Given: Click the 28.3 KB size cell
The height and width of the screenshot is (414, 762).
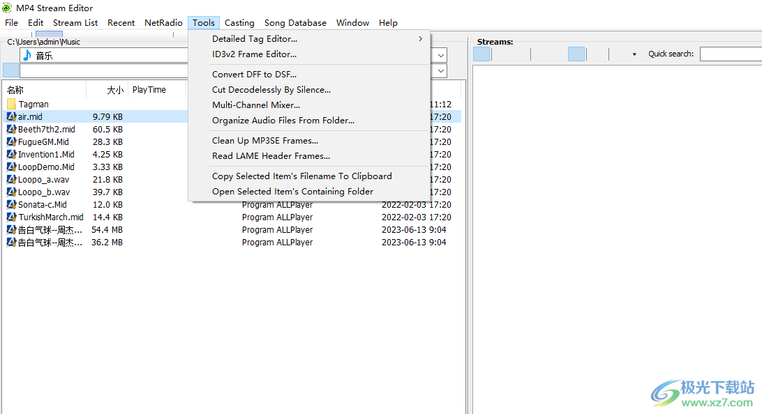Looking at the screenshot, I should 108,141.
